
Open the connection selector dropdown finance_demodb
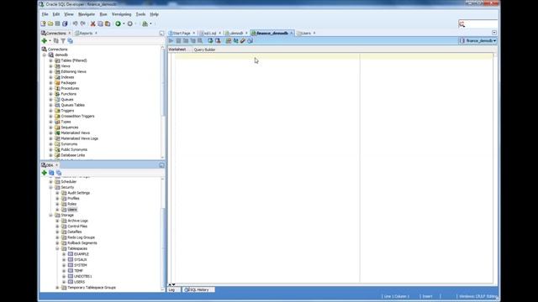point(478,41)
